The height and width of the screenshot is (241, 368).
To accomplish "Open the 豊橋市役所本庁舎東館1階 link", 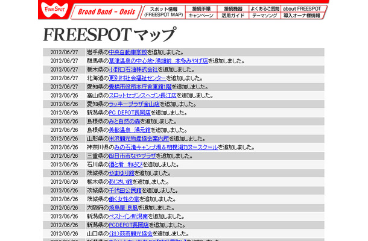I will (x=141, y=87).
